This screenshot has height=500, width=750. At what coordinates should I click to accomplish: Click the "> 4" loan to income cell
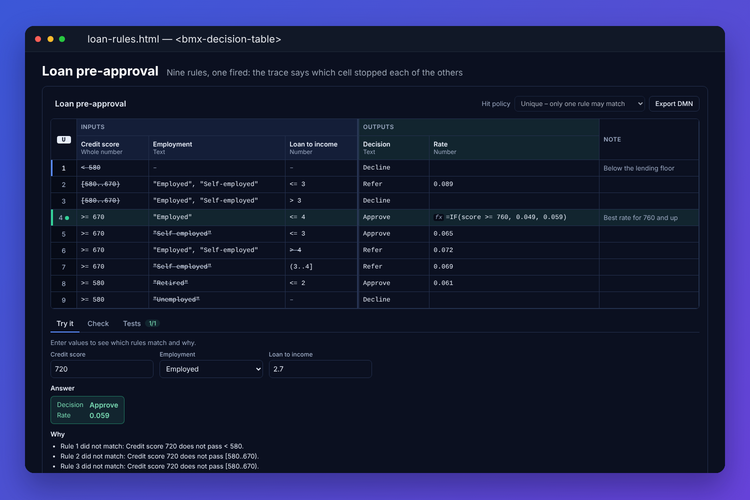[x=321, y=250]
